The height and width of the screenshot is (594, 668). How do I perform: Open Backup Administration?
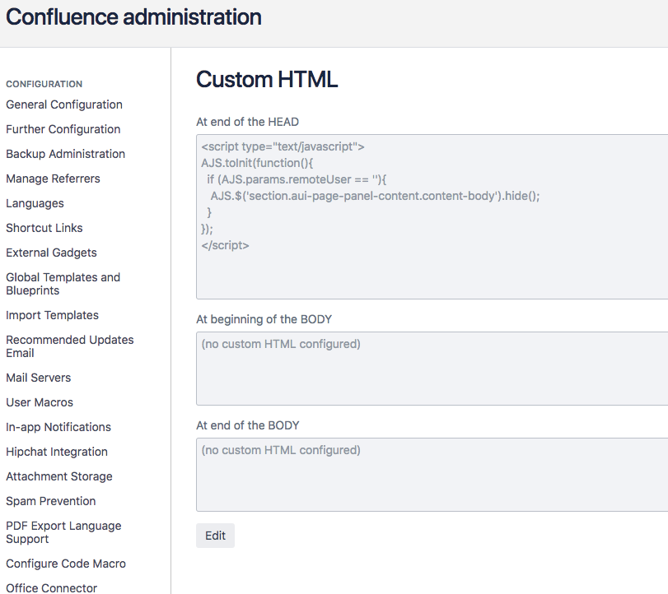click(66, 154)
